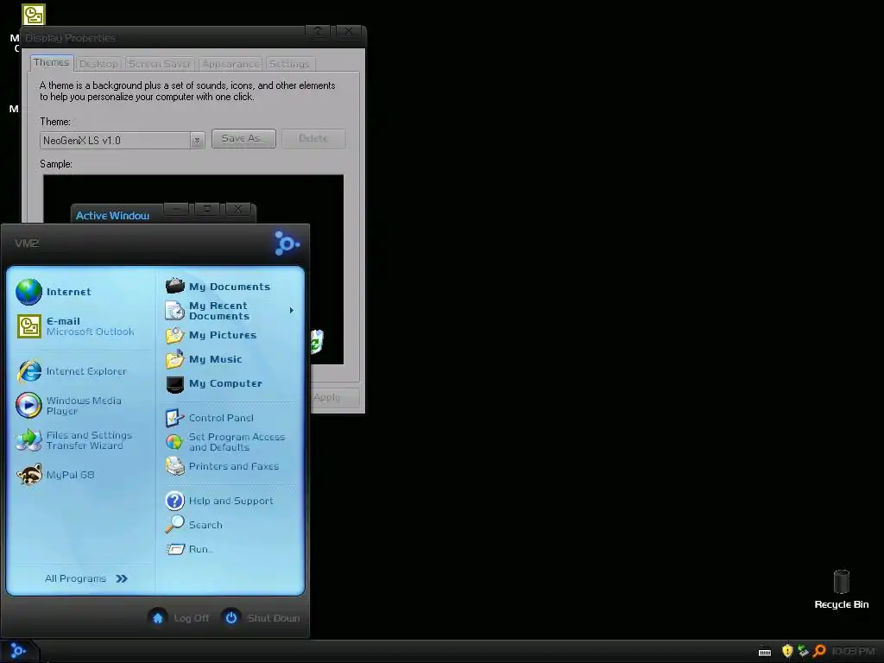Viewport: 884px width, 663px height.
Task: Click Save As button in Display Properties
Action: point(243,138)
